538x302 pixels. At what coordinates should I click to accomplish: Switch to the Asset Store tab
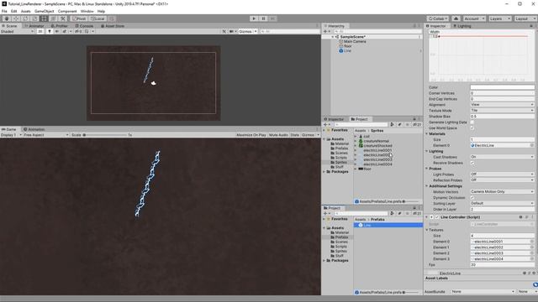click(112, 26)
